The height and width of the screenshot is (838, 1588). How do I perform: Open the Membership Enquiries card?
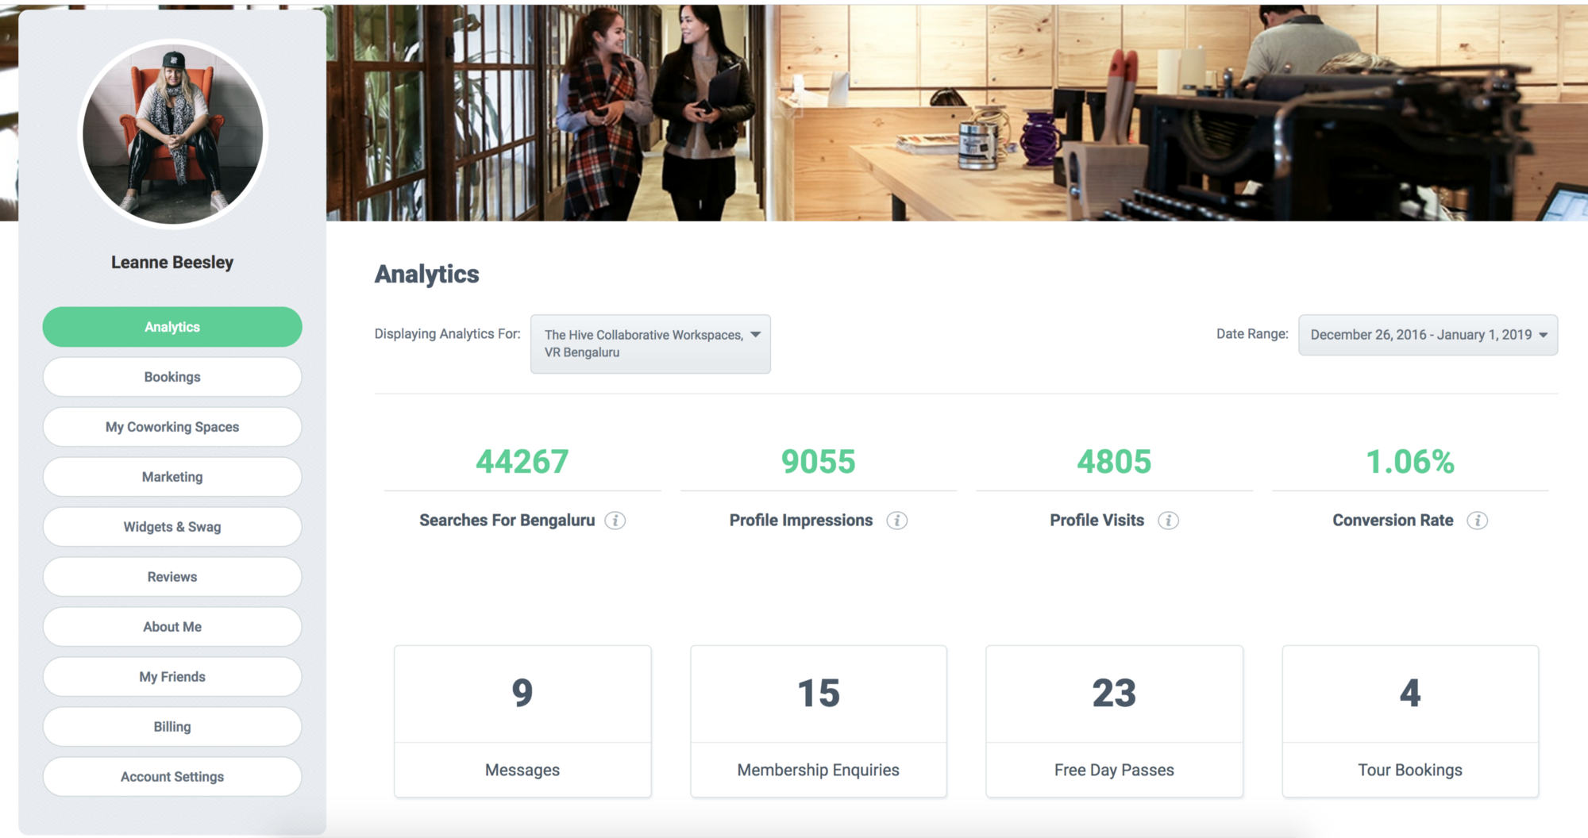tap(819, 721)
